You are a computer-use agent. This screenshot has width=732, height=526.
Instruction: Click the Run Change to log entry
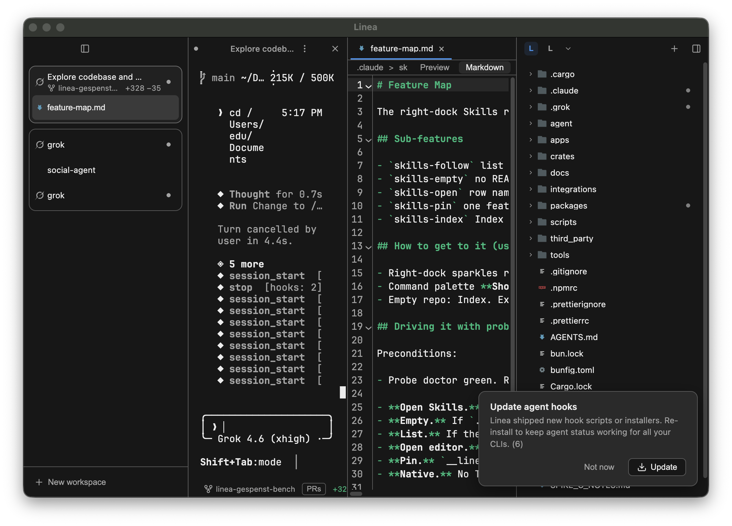point(270,206)
